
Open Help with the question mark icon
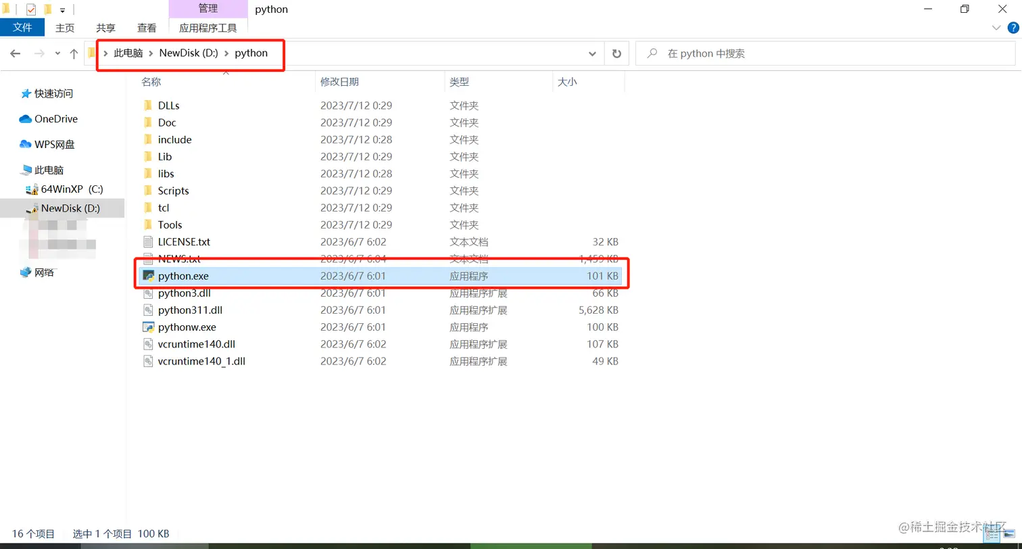1012,28
